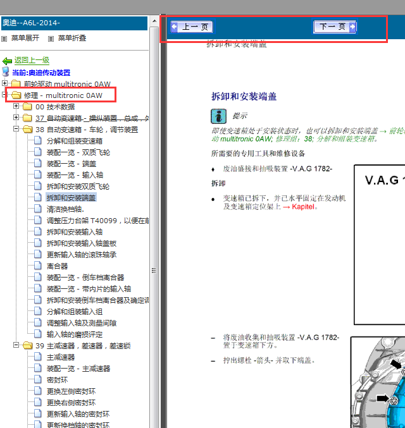
Task: Click the computer icon beside 当前:奥迪传动装置
Action: [x=6, y=72]
